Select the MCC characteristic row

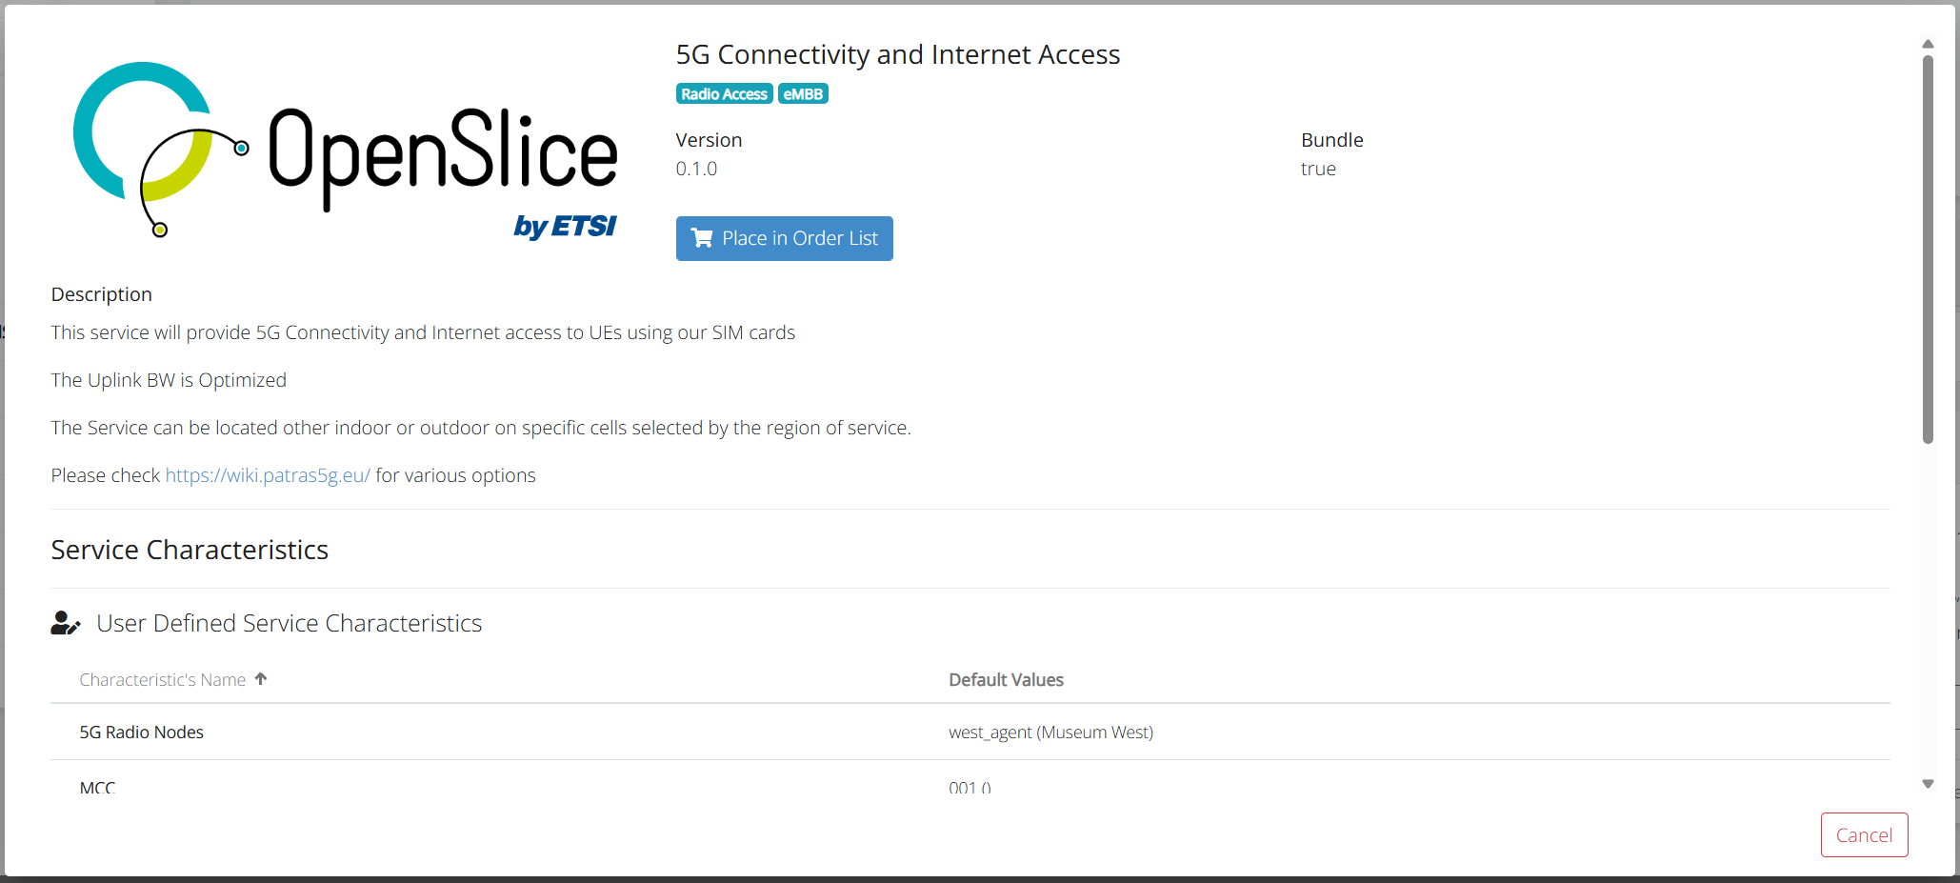click(x=97, y=787)
